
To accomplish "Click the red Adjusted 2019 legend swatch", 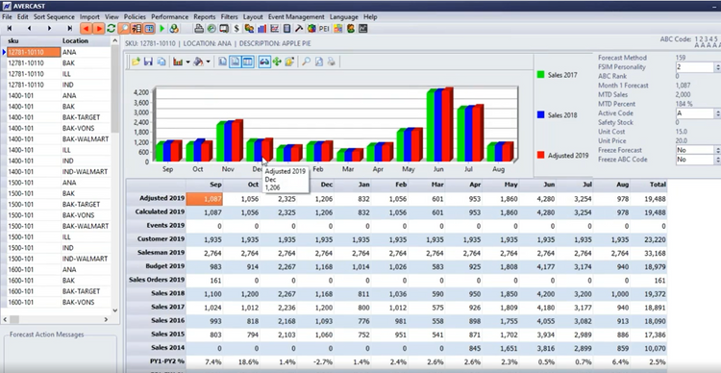I will click(x=540, y=156).
